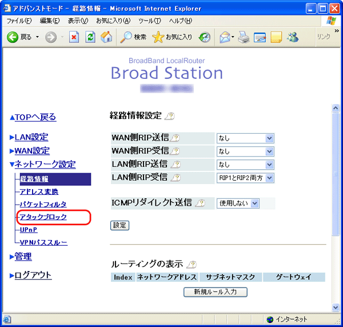Click the 新規ルール入力 button
This screenshot has width=343, height=327.
[216, 292]
